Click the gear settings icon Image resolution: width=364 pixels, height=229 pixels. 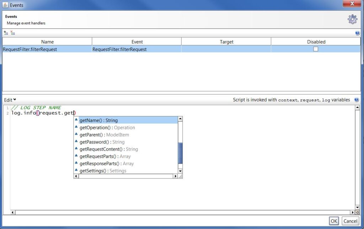(352, 19)
